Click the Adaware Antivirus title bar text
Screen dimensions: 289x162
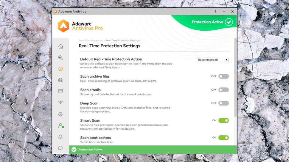pyautogui.click(x=72, y=12)
